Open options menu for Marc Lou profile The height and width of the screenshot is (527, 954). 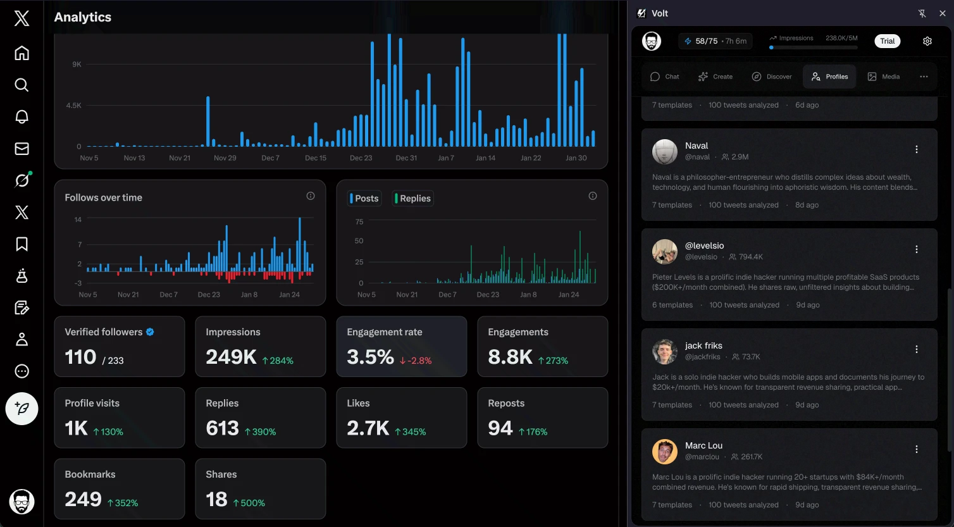coord(916,450)
